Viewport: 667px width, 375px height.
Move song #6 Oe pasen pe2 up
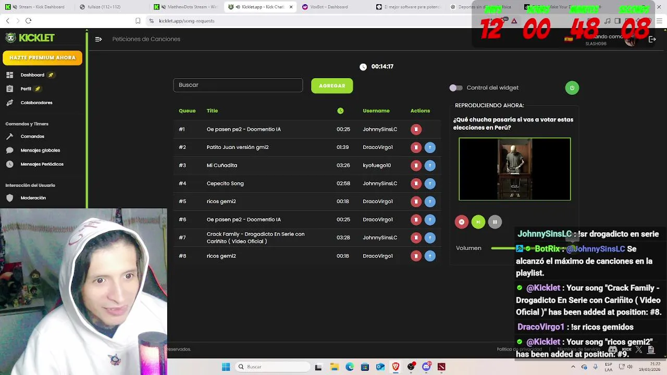[430, 220]
